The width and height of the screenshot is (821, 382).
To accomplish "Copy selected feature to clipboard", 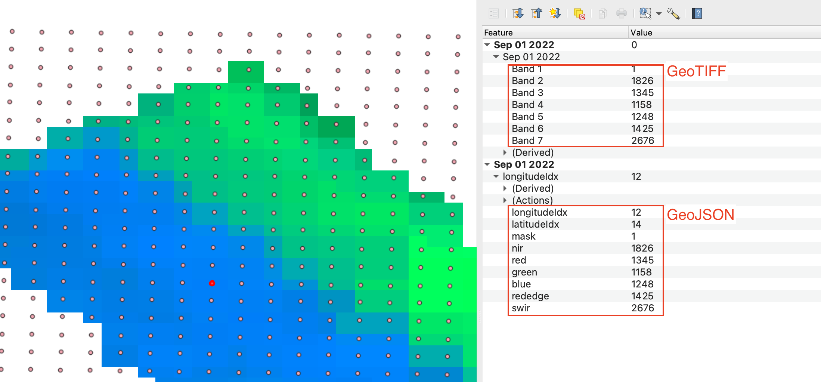I will pyautogui.click(x=602, y=14).
